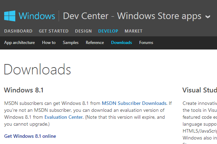Select the Design menu item
The image size is (217, 144).
tap(83, 31)
